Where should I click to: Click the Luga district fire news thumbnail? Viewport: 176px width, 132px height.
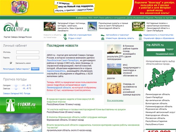pyautogui.click(x=114, y=49)
